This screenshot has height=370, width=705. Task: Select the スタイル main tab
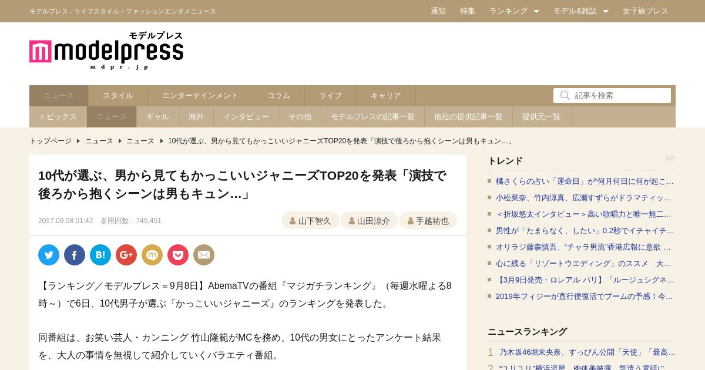tap(118, 96)
